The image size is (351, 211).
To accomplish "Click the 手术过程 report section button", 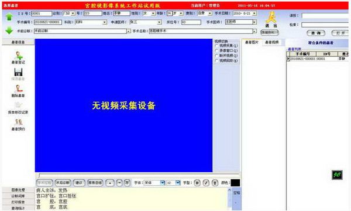I will coord(44,183).
